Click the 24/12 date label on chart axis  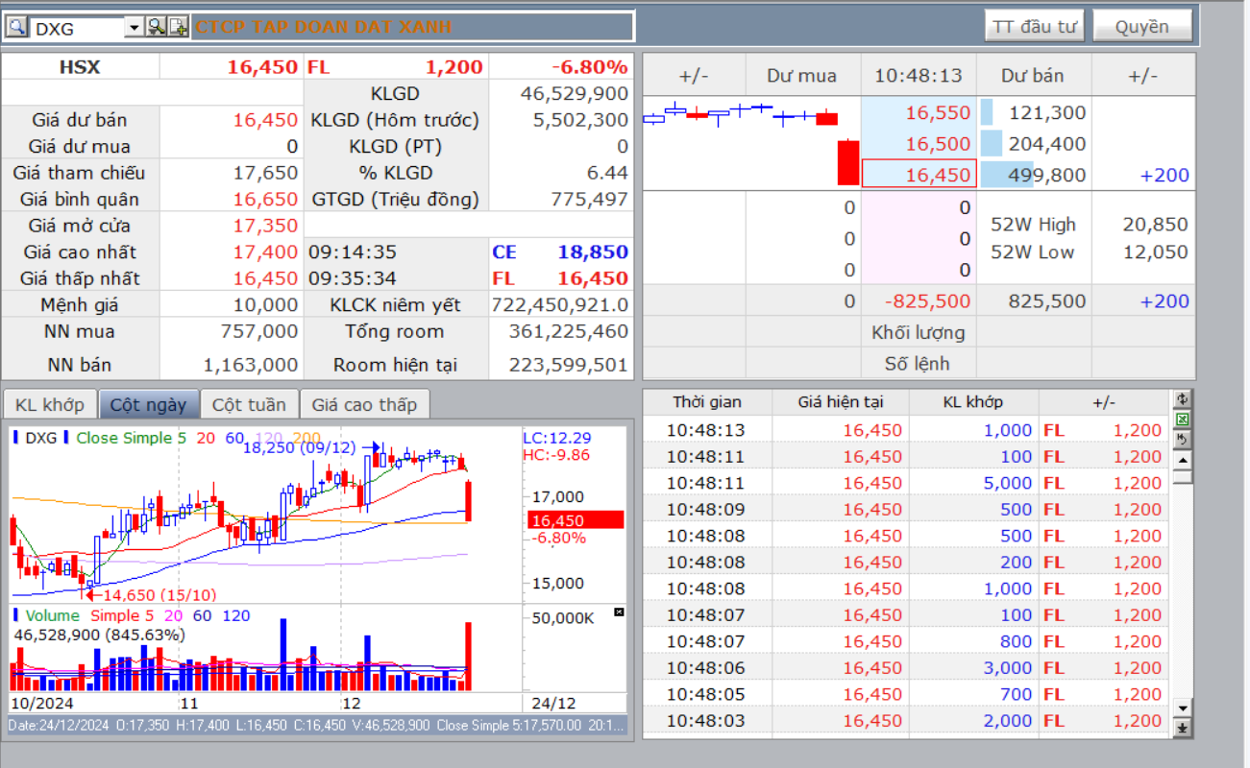coord(554,703)
